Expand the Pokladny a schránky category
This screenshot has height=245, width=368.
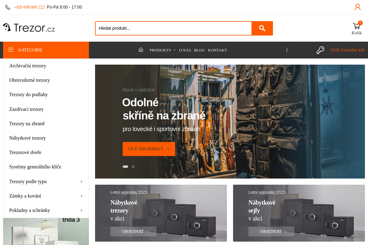coord(81,210)
